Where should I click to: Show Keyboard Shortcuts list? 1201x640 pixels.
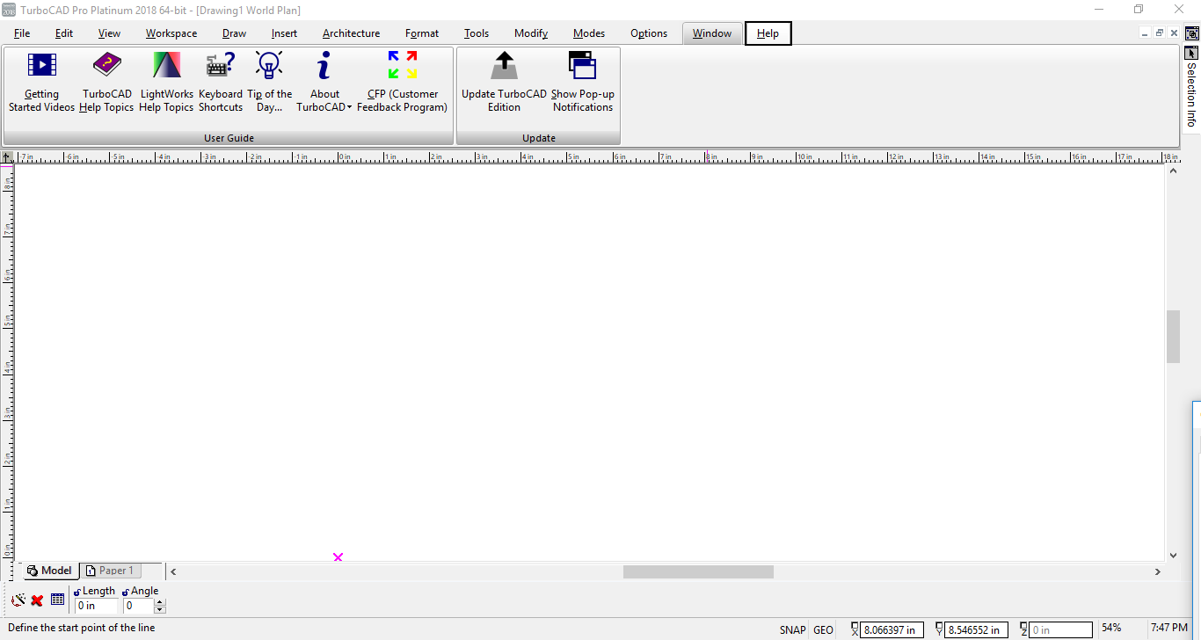point(221,82)
